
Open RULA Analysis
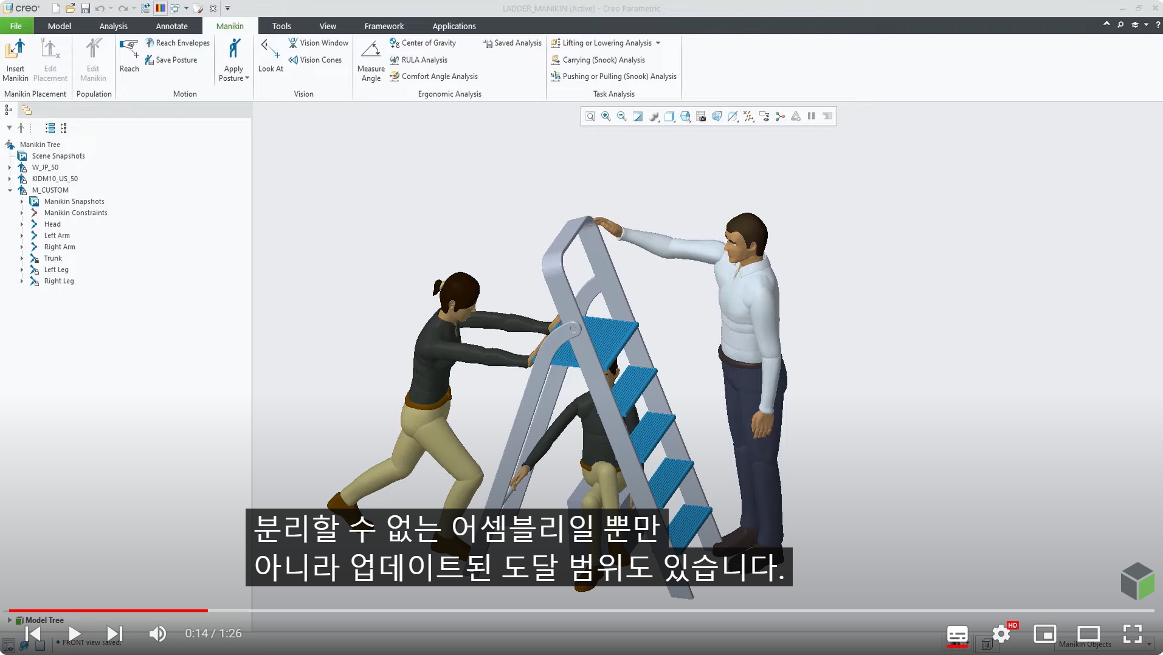pyautogui.click(x=419, y=60)
